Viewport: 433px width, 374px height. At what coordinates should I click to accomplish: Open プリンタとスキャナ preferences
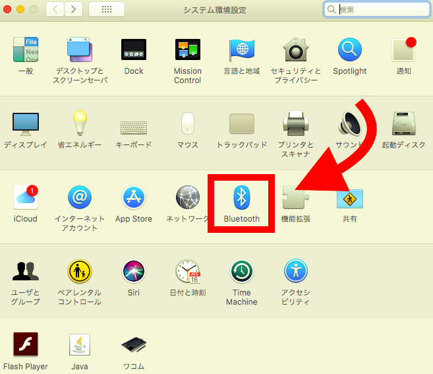click(296, 123)
